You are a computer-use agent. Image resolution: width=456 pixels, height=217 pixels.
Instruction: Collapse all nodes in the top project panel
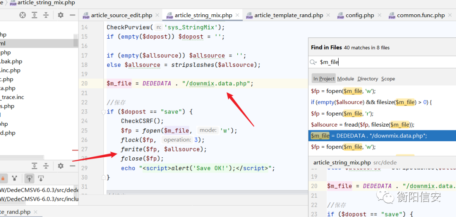coord(46,15)
